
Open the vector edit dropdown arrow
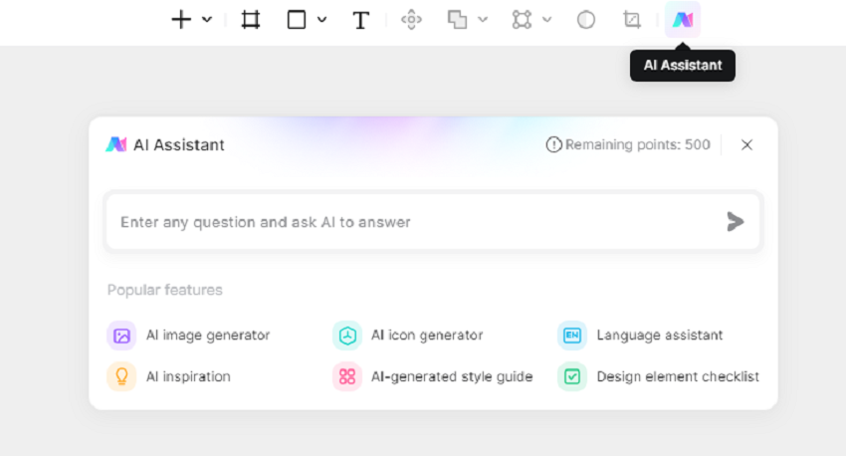coord(546,20)
